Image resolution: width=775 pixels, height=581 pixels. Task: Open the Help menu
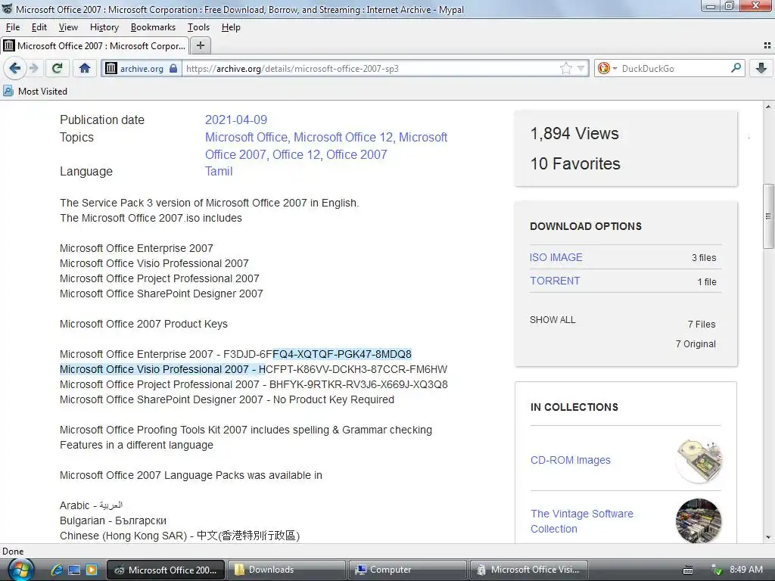231,27
